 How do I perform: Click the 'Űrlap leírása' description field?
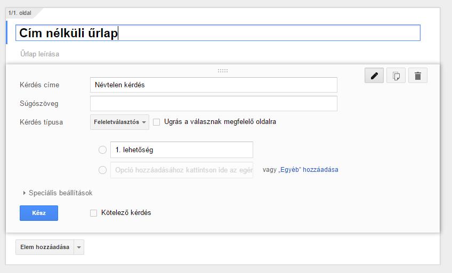coord(40,54)
